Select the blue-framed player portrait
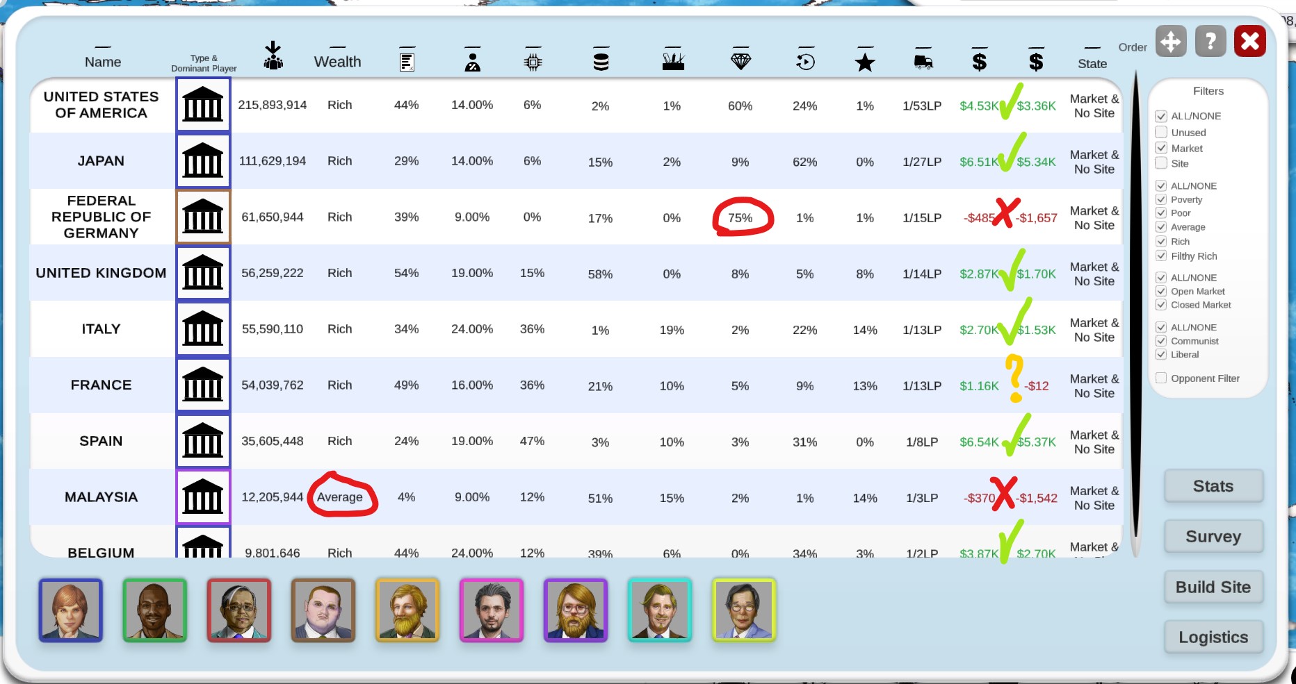1296x684 pixels. [x=71, y=610]
